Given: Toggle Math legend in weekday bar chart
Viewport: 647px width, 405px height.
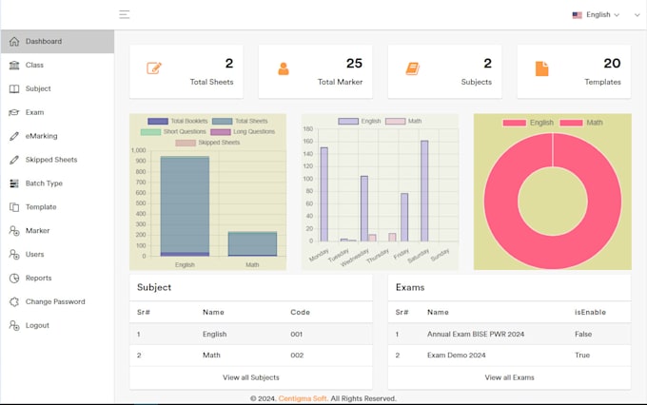Looking at the screenshot, I should click(x=395, y=122).
